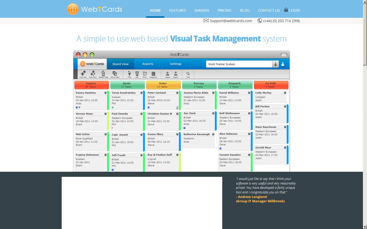Open the PRICING nav item
367x229 pixels.
pyautogui.click(x=224, y=10)
